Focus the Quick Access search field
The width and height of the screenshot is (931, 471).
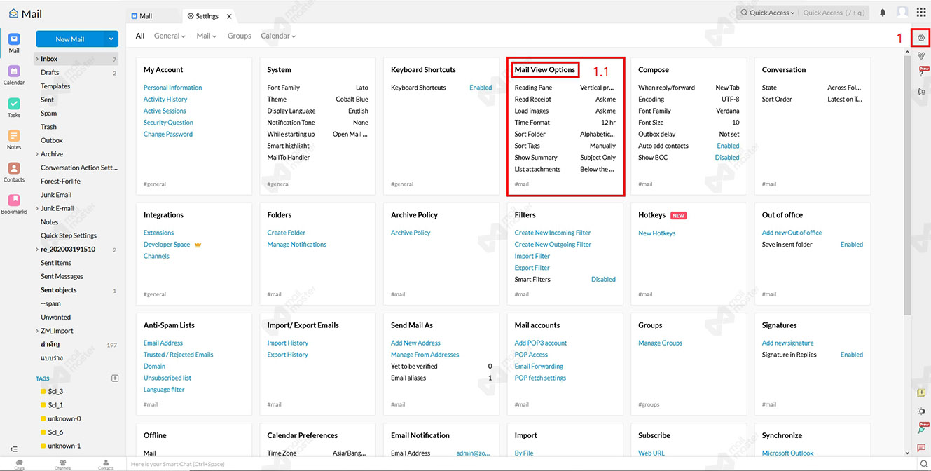point(834,13)
